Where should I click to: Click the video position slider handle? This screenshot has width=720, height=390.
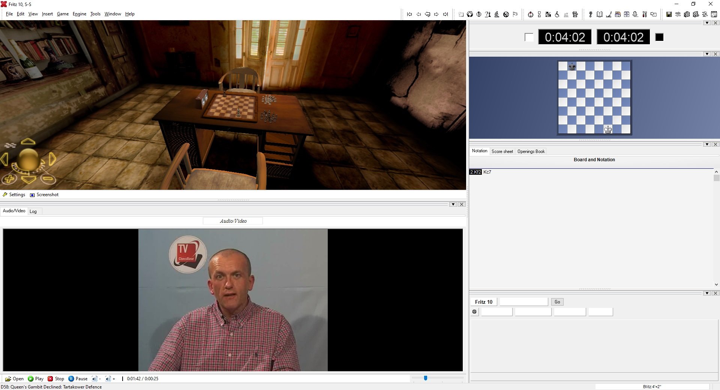[x=426, y=378]
